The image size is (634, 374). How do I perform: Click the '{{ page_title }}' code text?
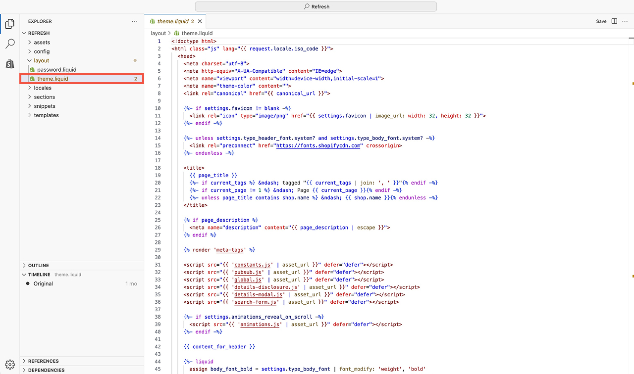(x=213, y=175)
